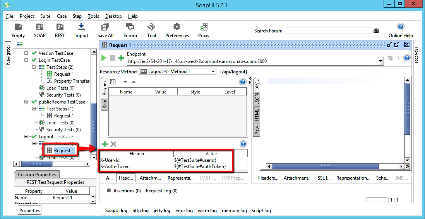Switch to XML response tab
The image size is (425, 219).
[x=257, y=84]
